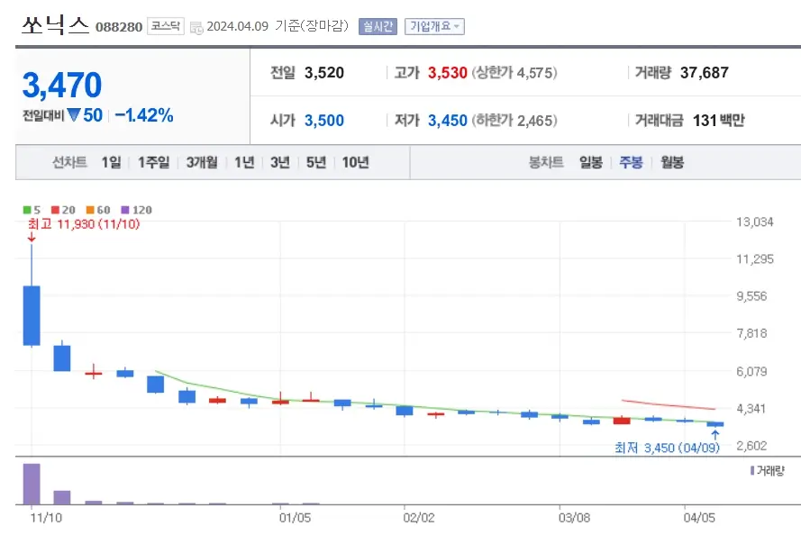Select the purple 120-day moving average marker
Screen dimensions: 801x544
(123, 209)
